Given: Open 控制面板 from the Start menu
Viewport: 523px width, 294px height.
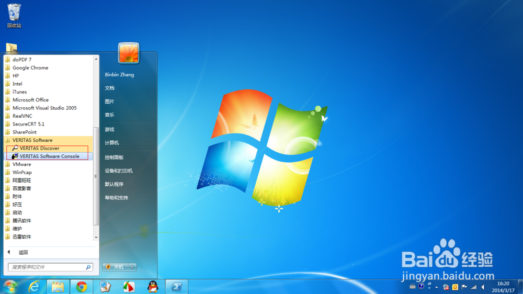Looking at the screenshot, I should click(x=114, y=157).
